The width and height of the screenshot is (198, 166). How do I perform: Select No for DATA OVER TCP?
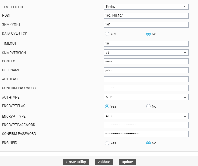click(148, 34)
